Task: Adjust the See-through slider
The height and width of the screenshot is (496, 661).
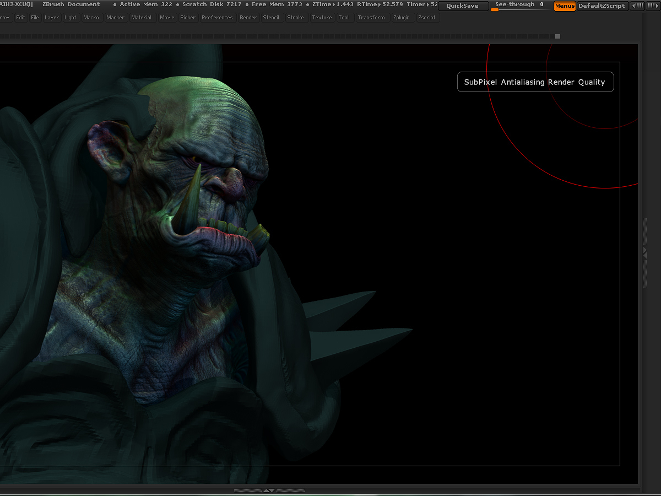Action: pyautogui.click(x=518, y=6)
